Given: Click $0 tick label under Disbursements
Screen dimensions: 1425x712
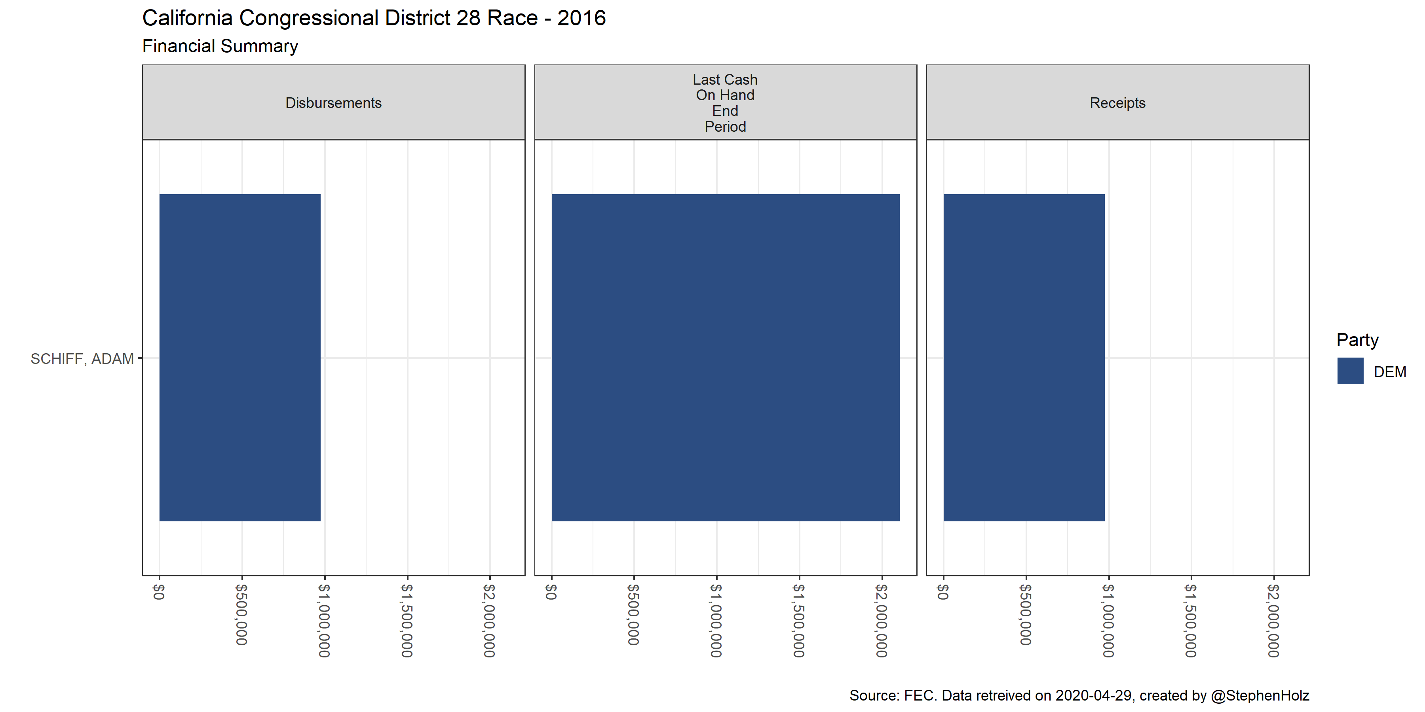Looking at the screenshot, I should (159, 592).
